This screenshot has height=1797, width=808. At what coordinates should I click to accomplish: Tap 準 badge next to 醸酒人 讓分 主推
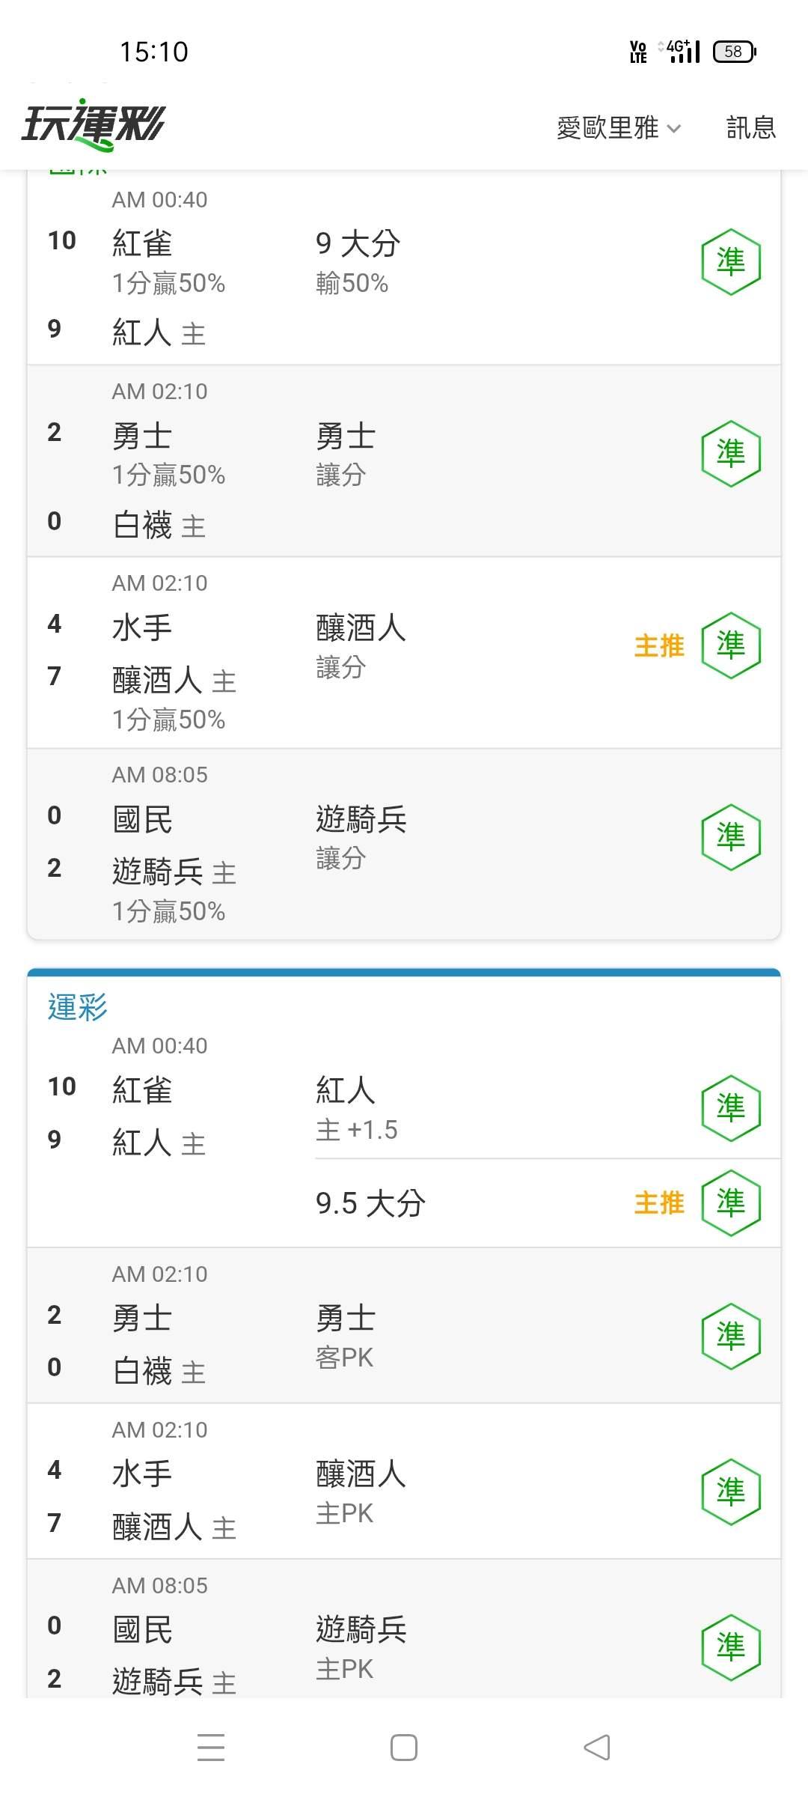click(x=731, y=645)
